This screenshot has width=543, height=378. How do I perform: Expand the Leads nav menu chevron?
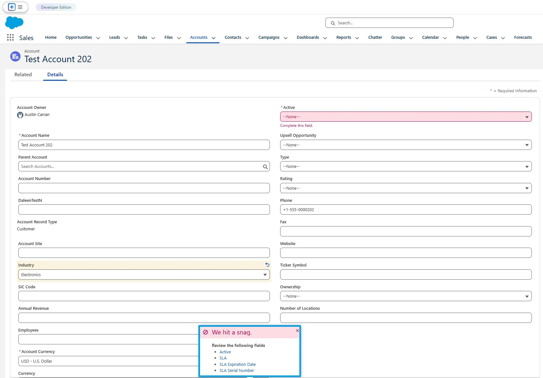pyautogui.click(x=126, y=38)
